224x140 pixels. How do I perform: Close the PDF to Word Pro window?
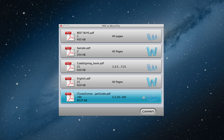(x=61, y=26)
